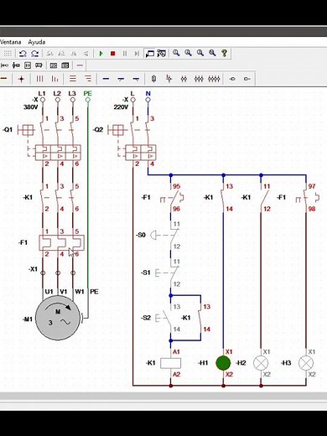Click the S0 emergency stop button symbol
Screen dimensions: 327x436
tap(154, 235)
